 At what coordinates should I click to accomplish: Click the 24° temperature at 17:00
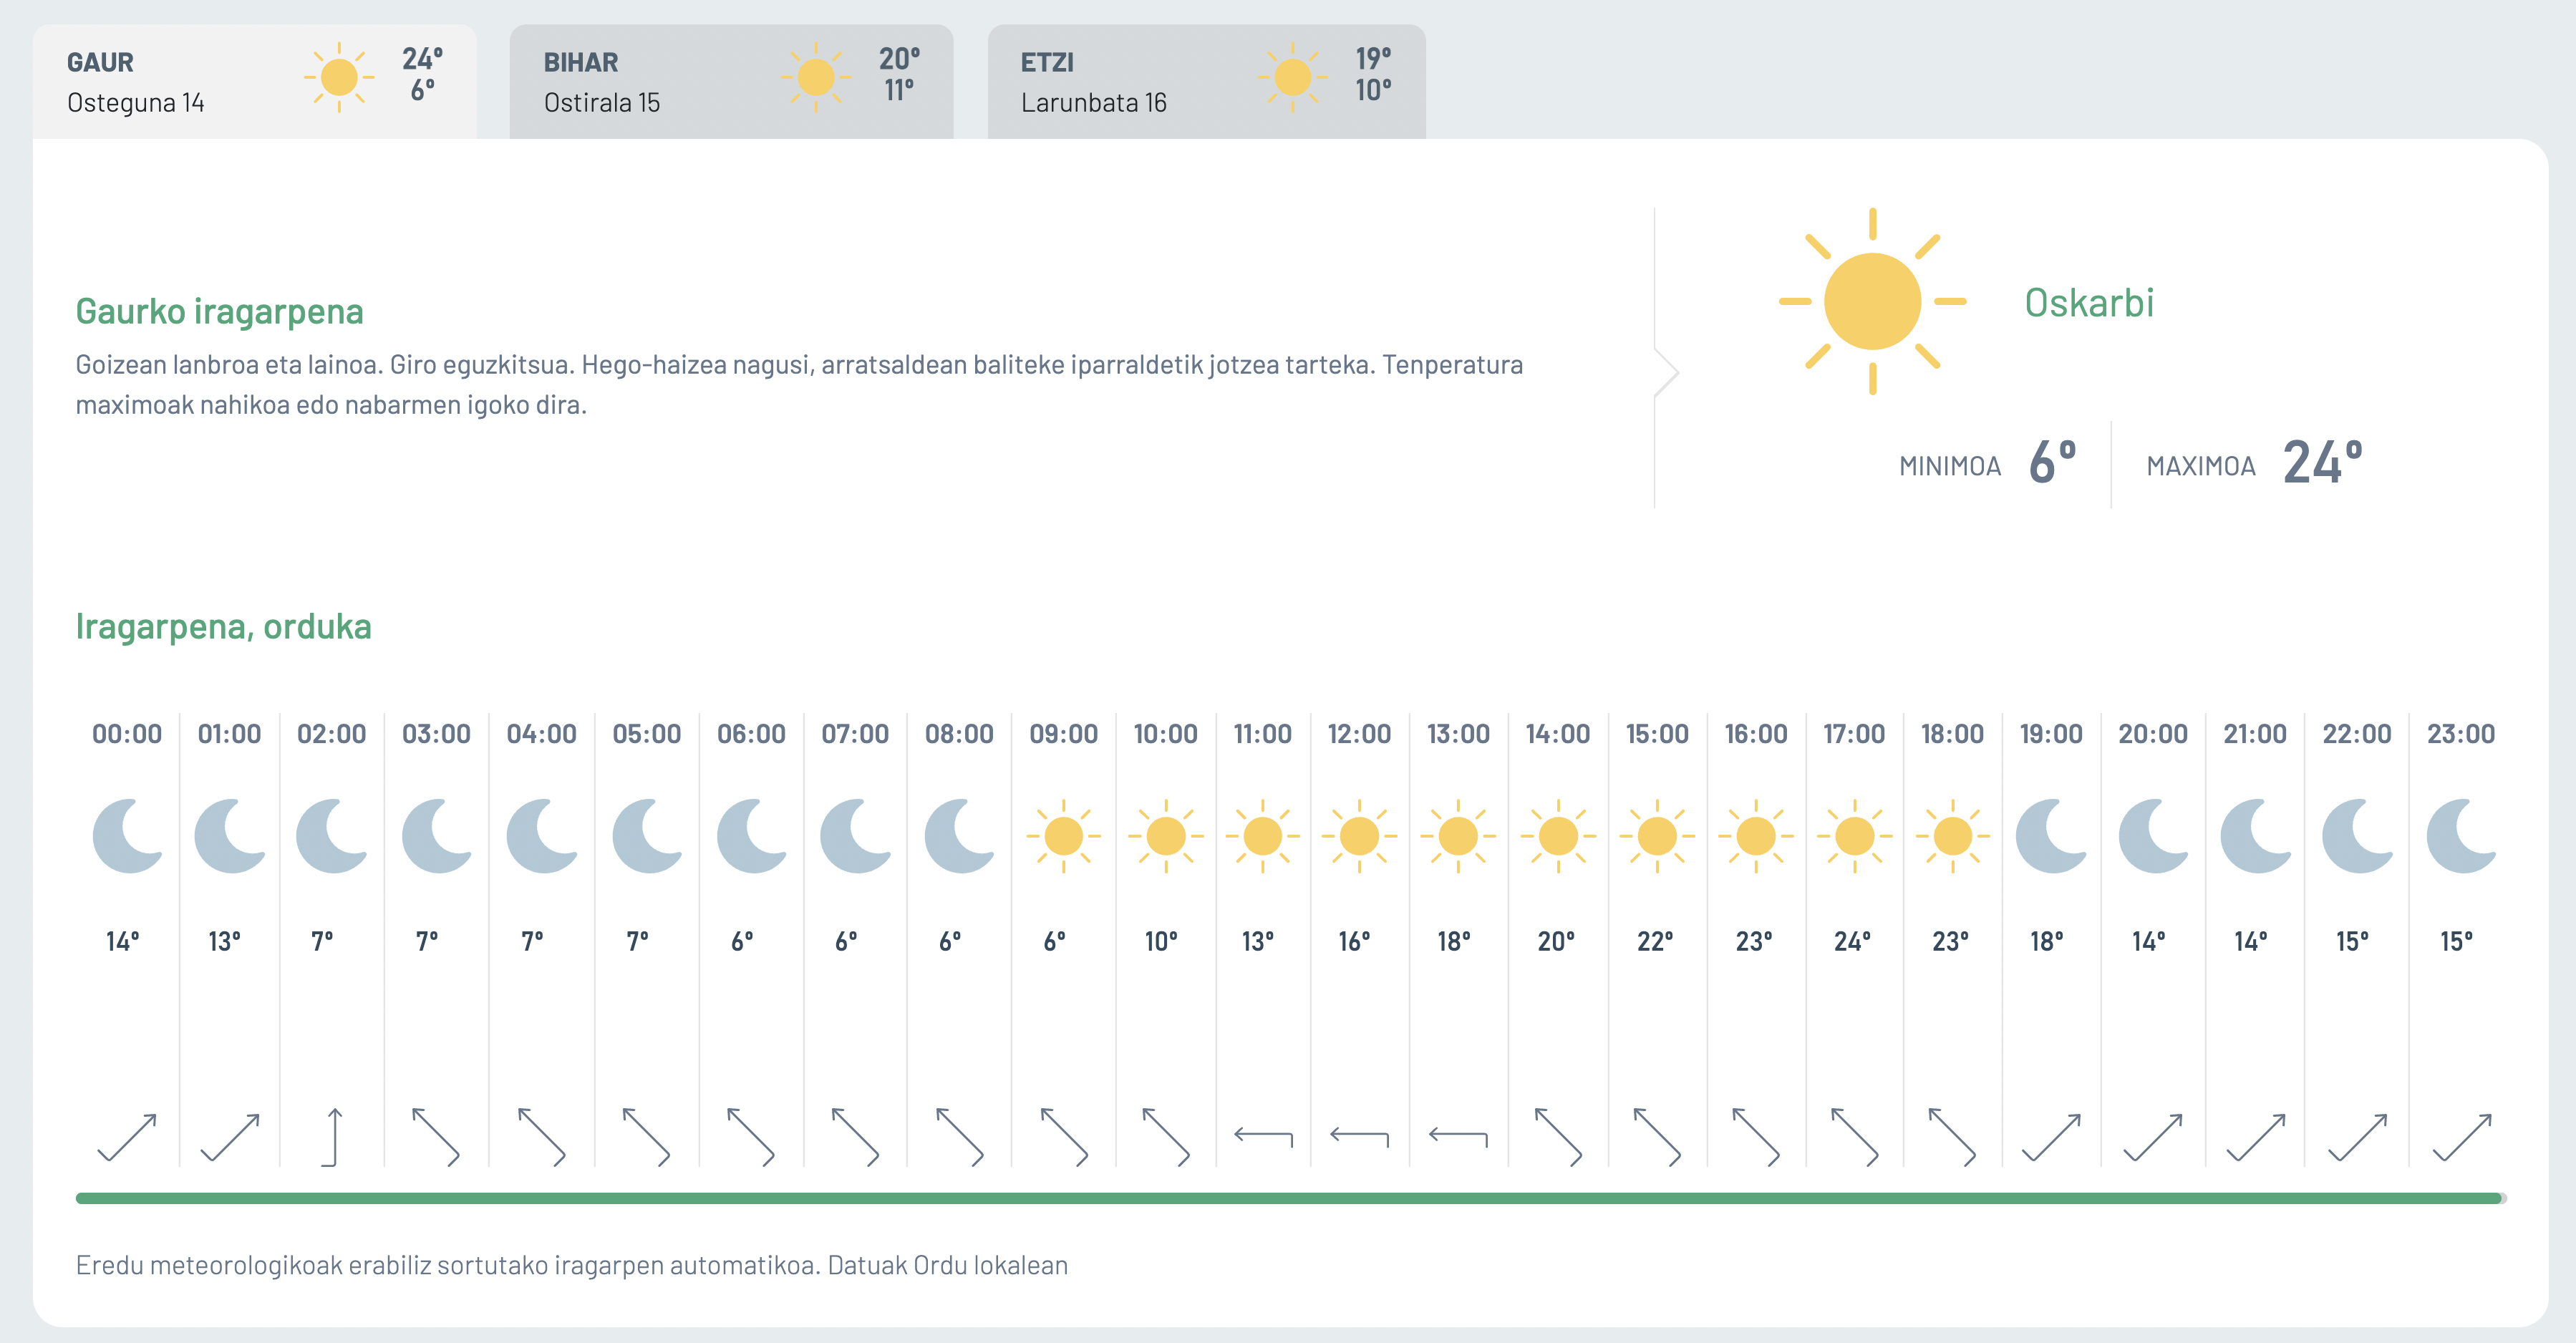(1852, 941)
